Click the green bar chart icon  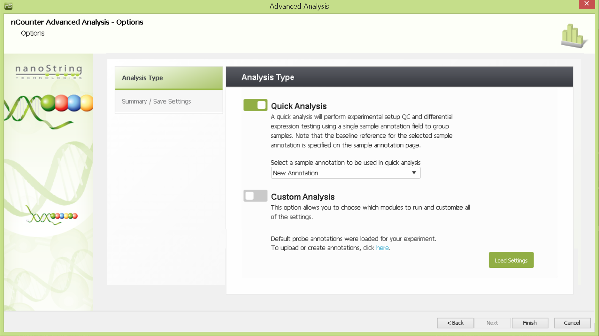tap(574, 36)
